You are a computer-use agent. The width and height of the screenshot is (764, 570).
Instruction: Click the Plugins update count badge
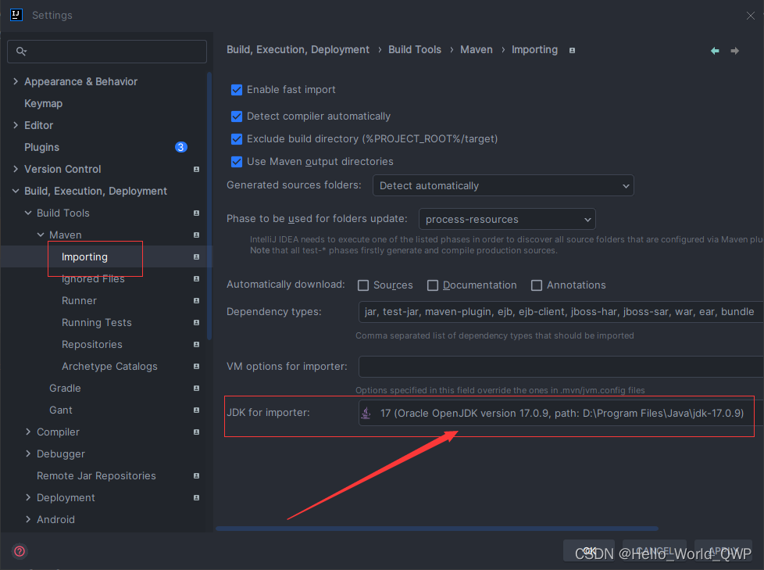click(180, 147)
